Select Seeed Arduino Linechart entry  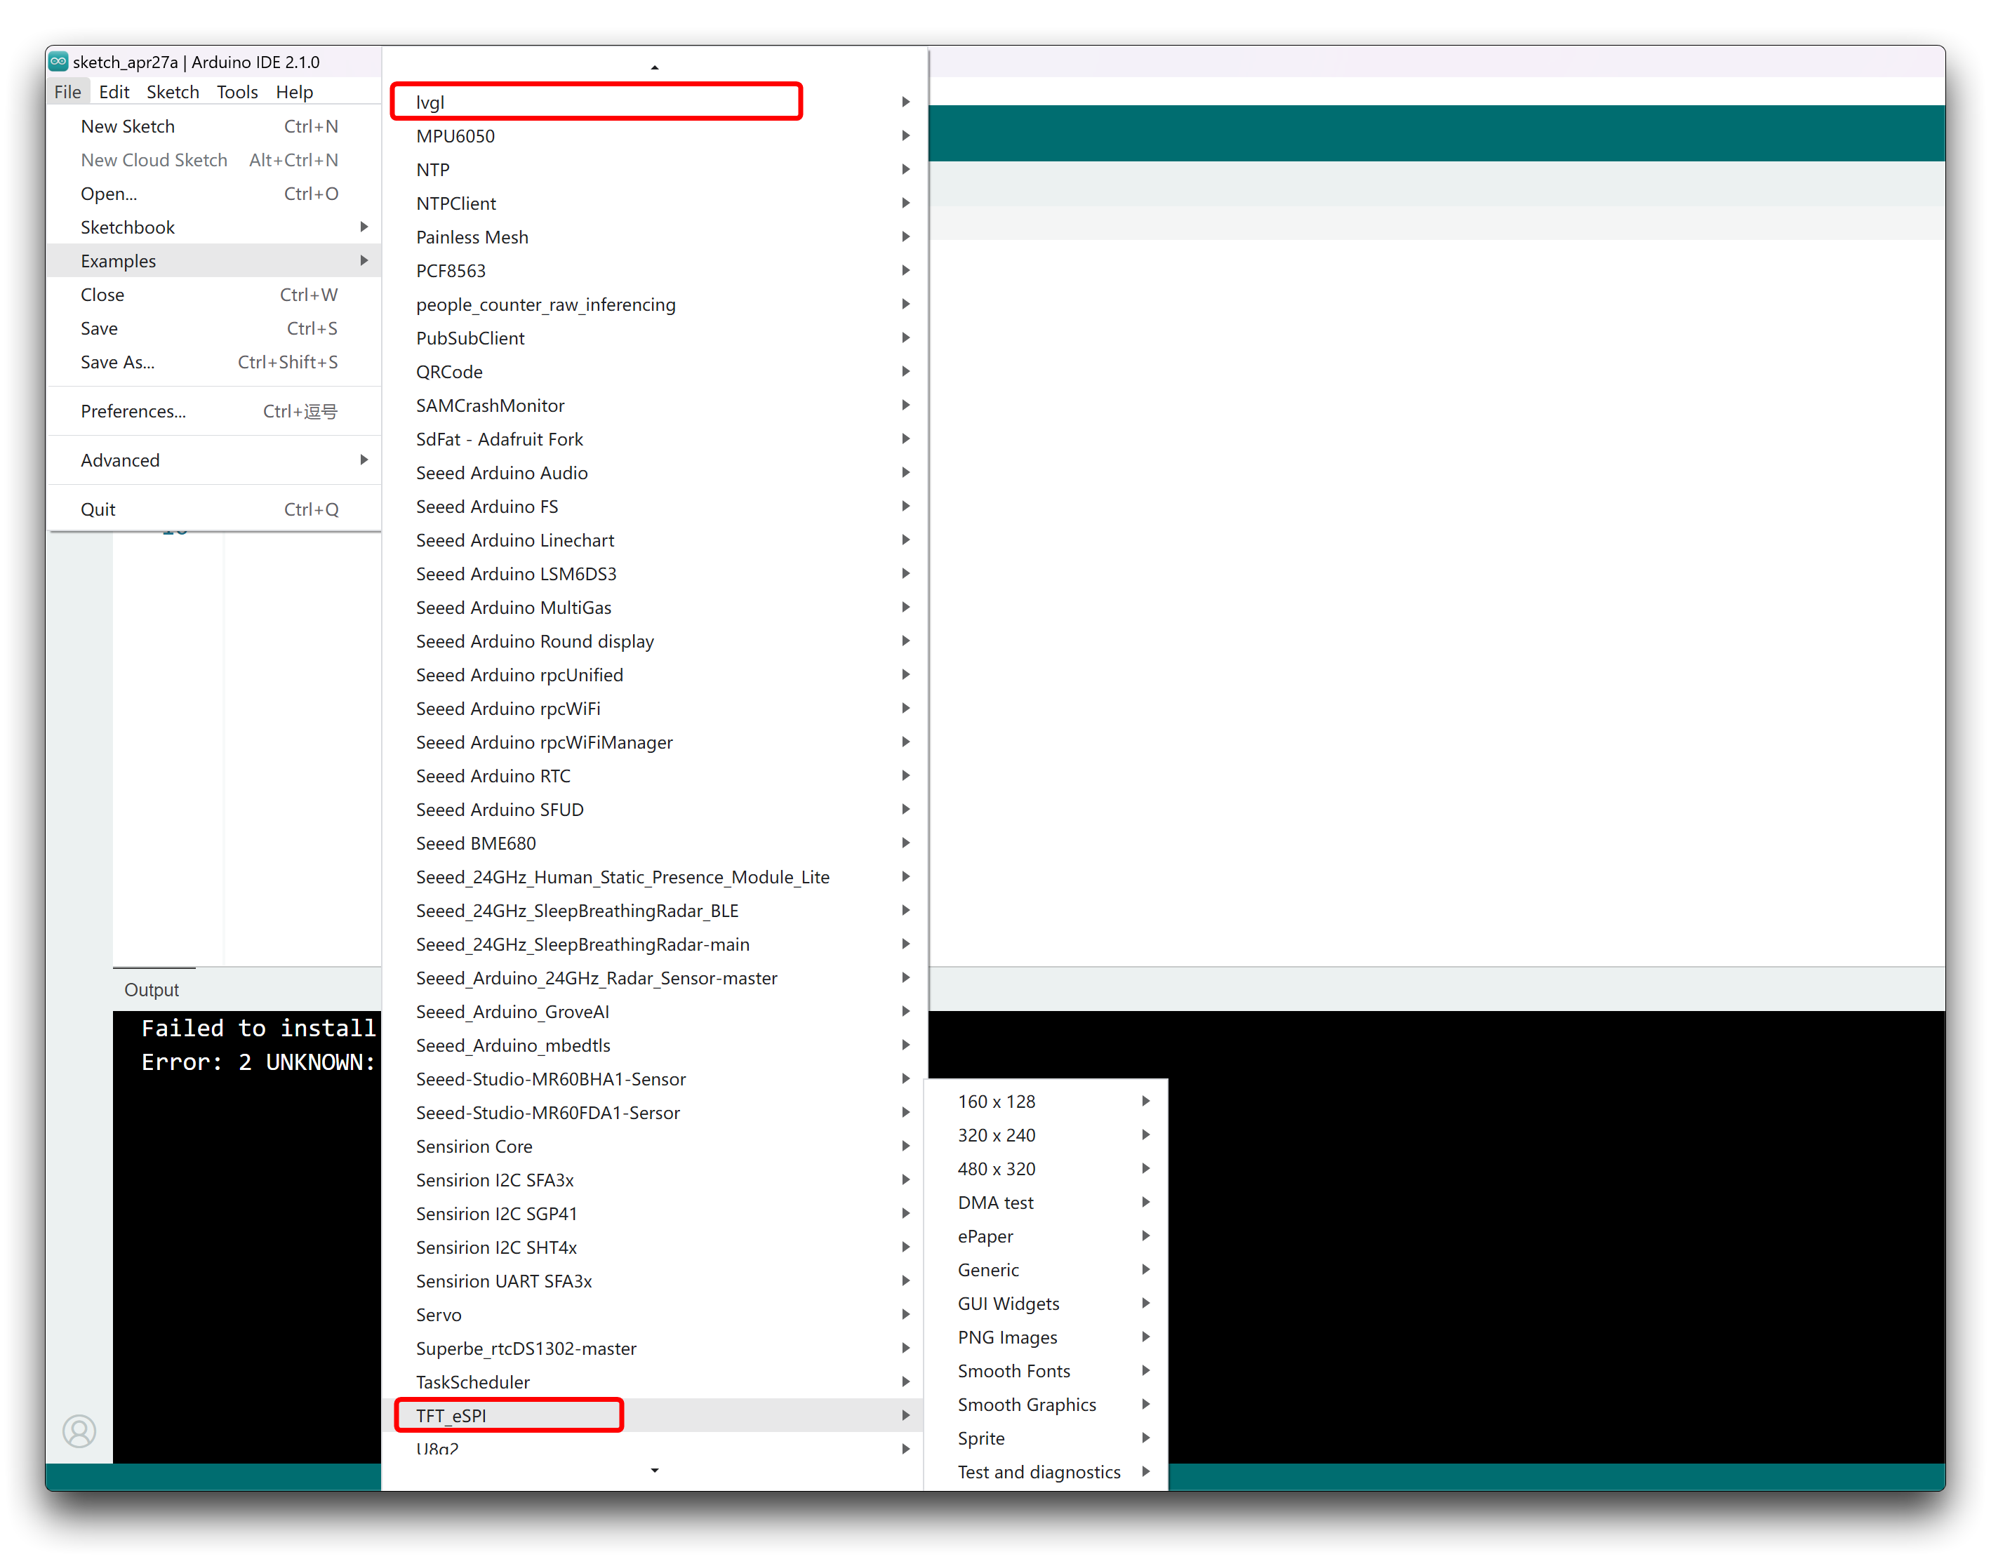tap(653, 540)
